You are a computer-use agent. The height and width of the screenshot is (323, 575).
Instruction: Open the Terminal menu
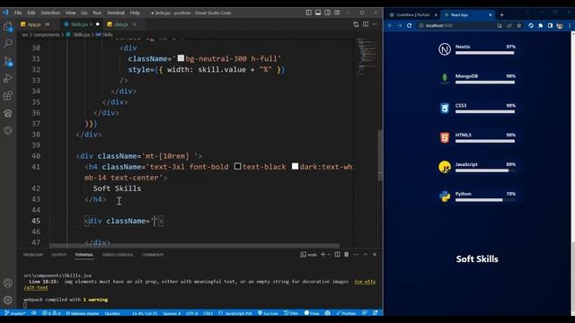click(x=116, y=13)
